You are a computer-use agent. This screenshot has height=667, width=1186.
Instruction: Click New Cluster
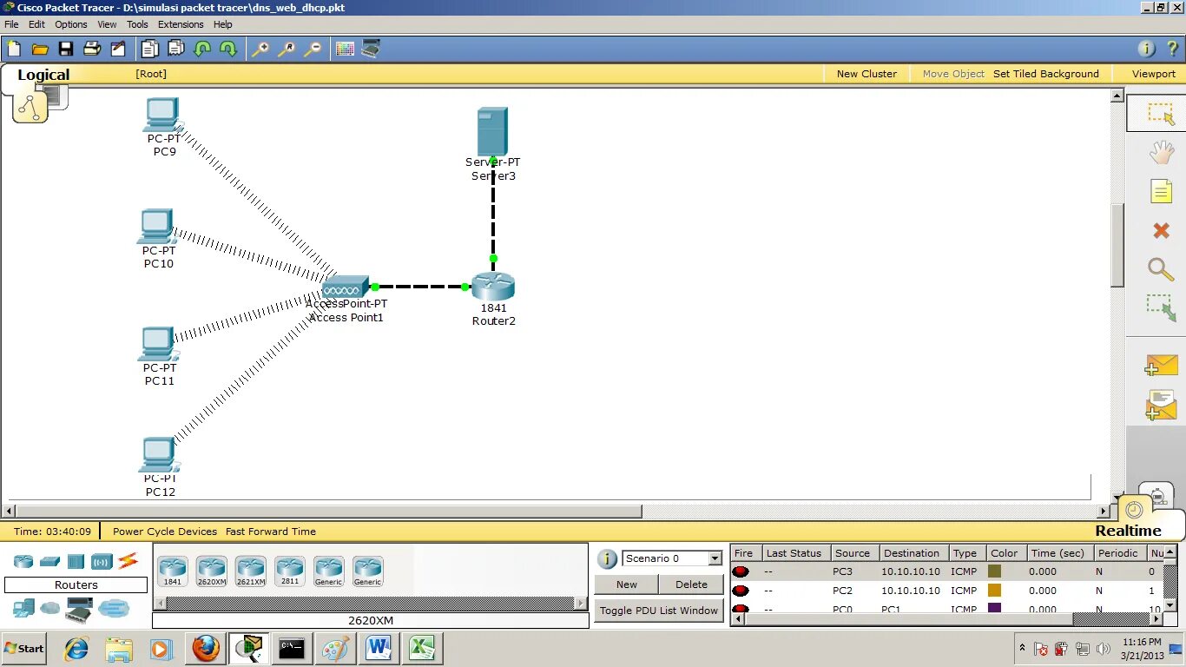866,74
